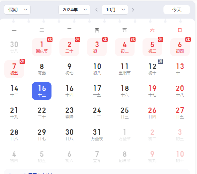The height and width of the screenshot is (174, 197).
Task: Pick greyed November 7 立冬 date
Action: point(97,157)
